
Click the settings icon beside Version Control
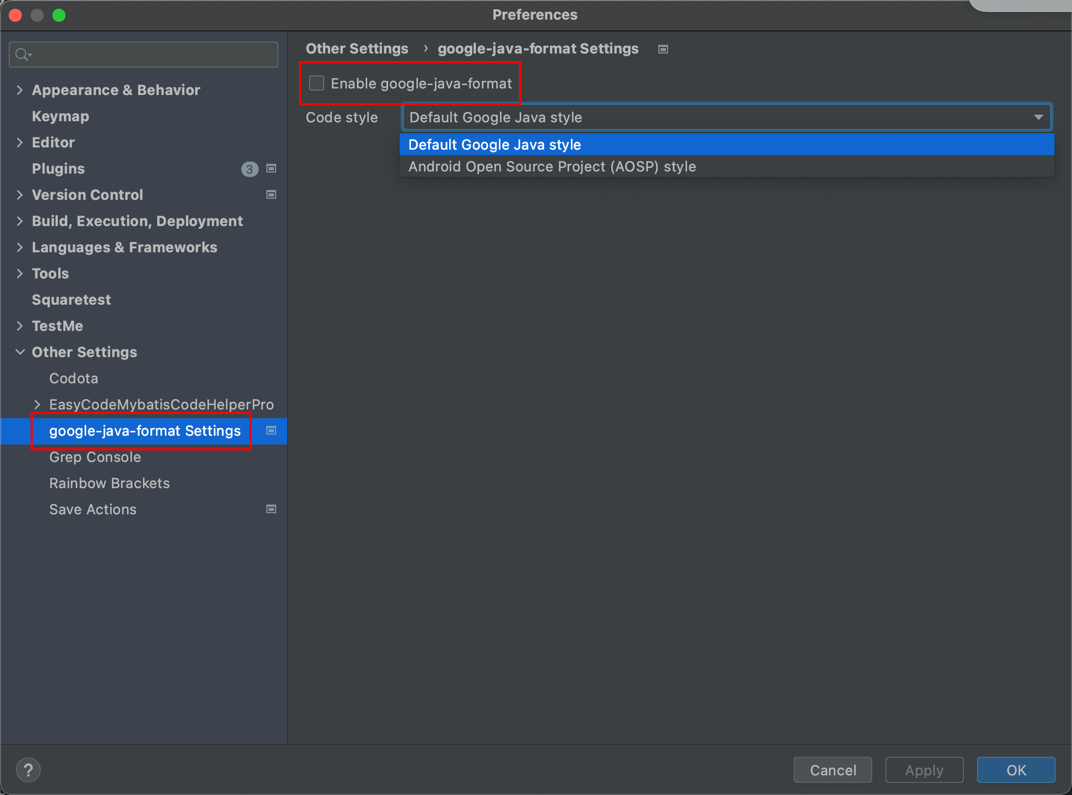[271, 195]
